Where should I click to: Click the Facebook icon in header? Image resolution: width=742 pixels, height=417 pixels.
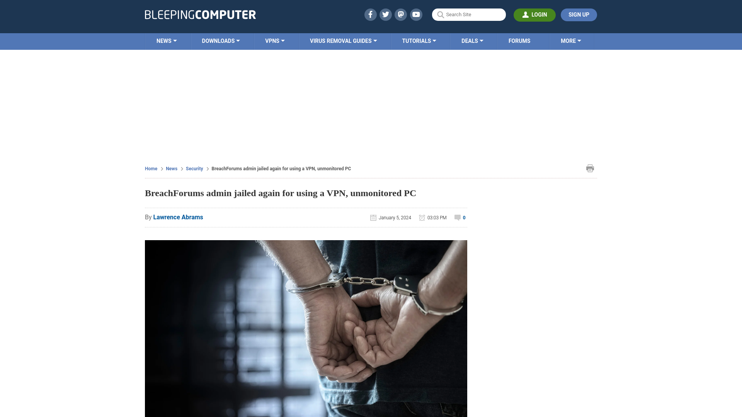tap(371, 14)
